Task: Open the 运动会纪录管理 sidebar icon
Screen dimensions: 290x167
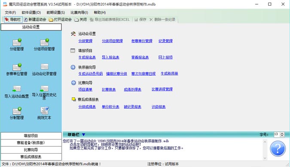Action: point(44,67)
